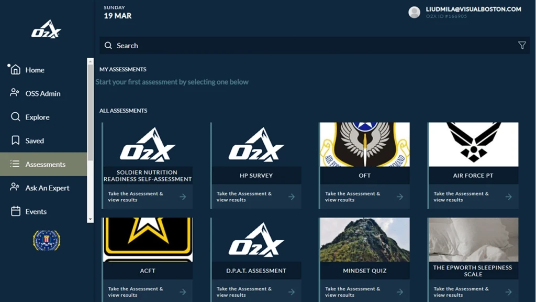Click arrow on ACFT card
This screenshot has height=302, width=536.
[183, 292]
